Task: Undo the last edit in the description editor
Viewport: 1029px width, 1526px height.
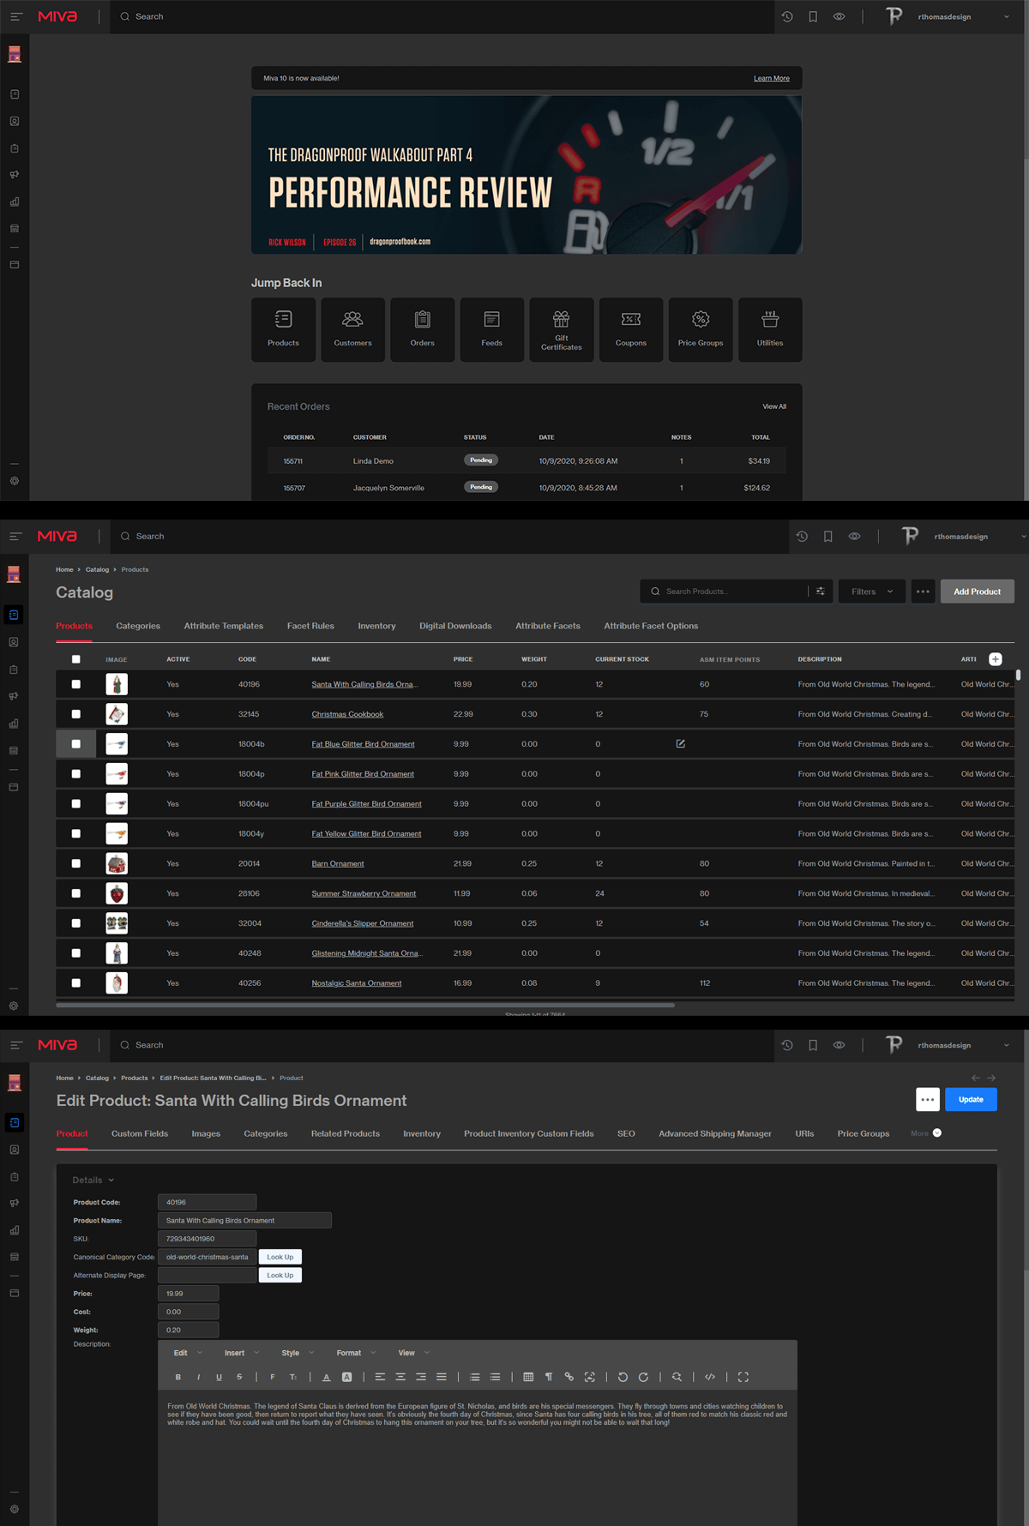Action: pos(623,1377)
